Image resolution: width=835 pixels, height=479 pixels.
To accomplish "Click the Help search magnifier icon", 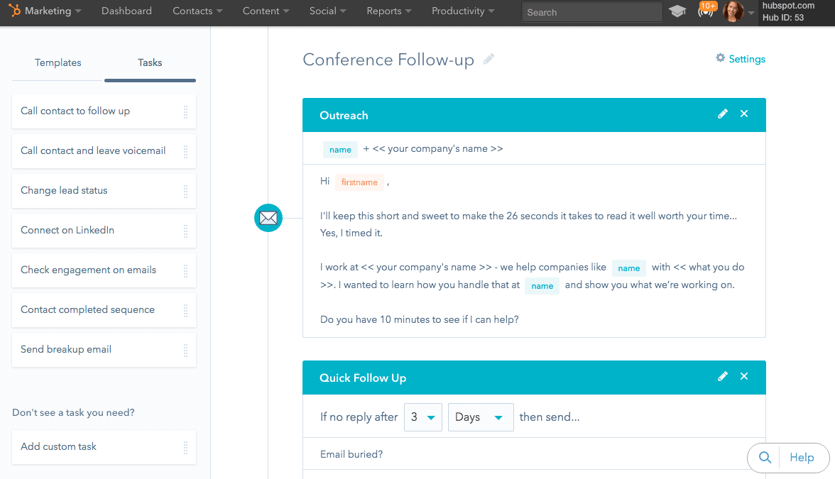I will (x=765, y=457).
